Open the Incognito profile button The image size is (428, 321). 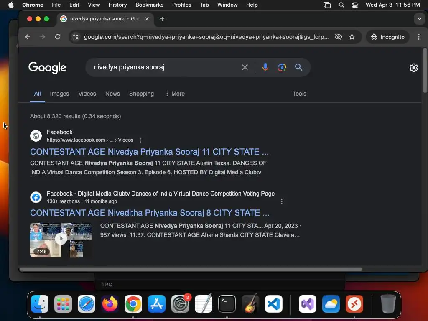387,37
